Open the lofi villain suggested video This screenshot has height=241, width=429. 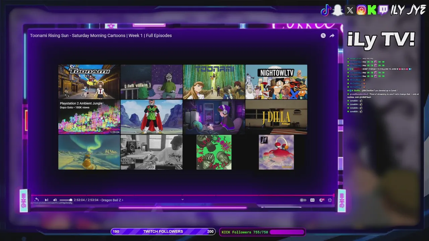[x=151, y=82]
